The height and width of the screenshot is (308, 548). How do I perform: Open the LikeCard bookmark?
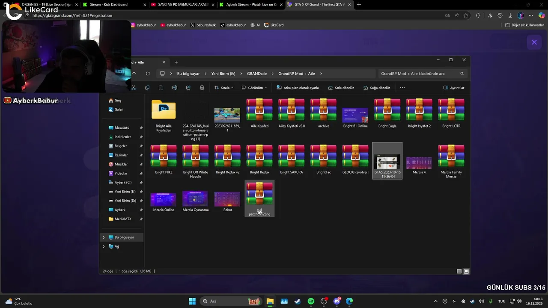274,25
